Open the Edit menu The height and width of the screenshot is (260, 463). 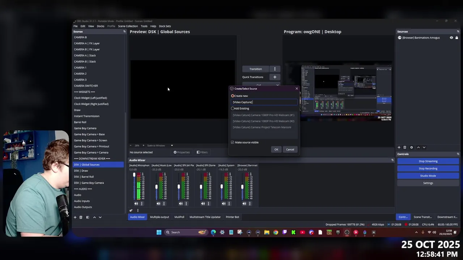click(x=83, y=26)
